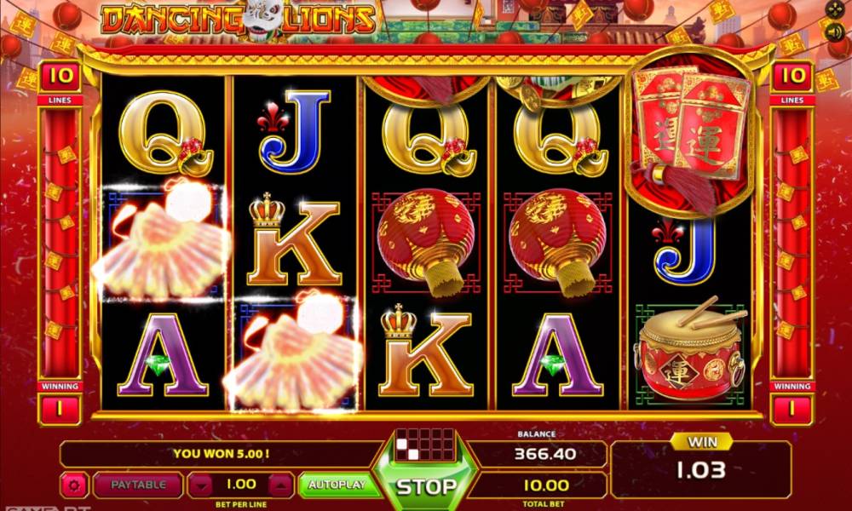Start Autoplay mode
Viewport: 852px width, 511px height.
337,485
